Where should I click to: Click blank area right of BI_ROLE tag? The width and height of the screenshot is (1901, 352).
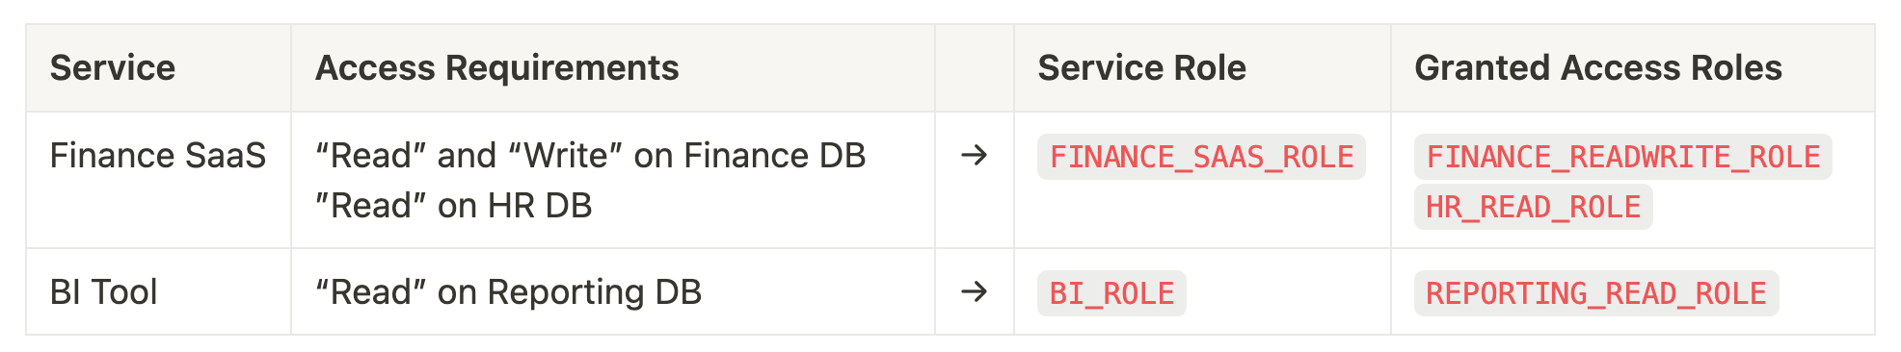[1287, 293]
